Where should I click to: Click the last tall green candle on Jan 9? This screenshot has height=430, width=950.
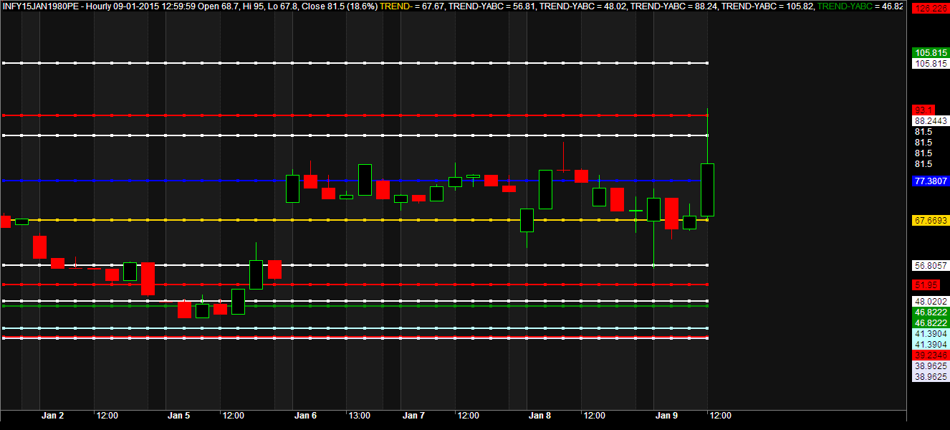[707, 190]
